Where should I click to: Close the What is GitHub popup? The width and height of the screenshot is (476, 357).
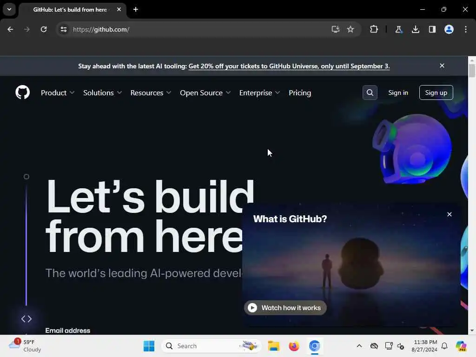tap(450, 214)
